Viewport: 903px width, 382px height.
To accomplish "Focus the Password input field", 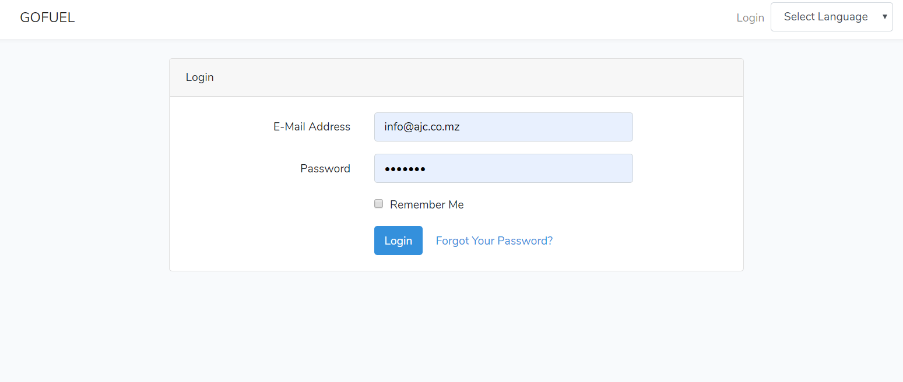I will pyautogui.click(x=503, y=168).
